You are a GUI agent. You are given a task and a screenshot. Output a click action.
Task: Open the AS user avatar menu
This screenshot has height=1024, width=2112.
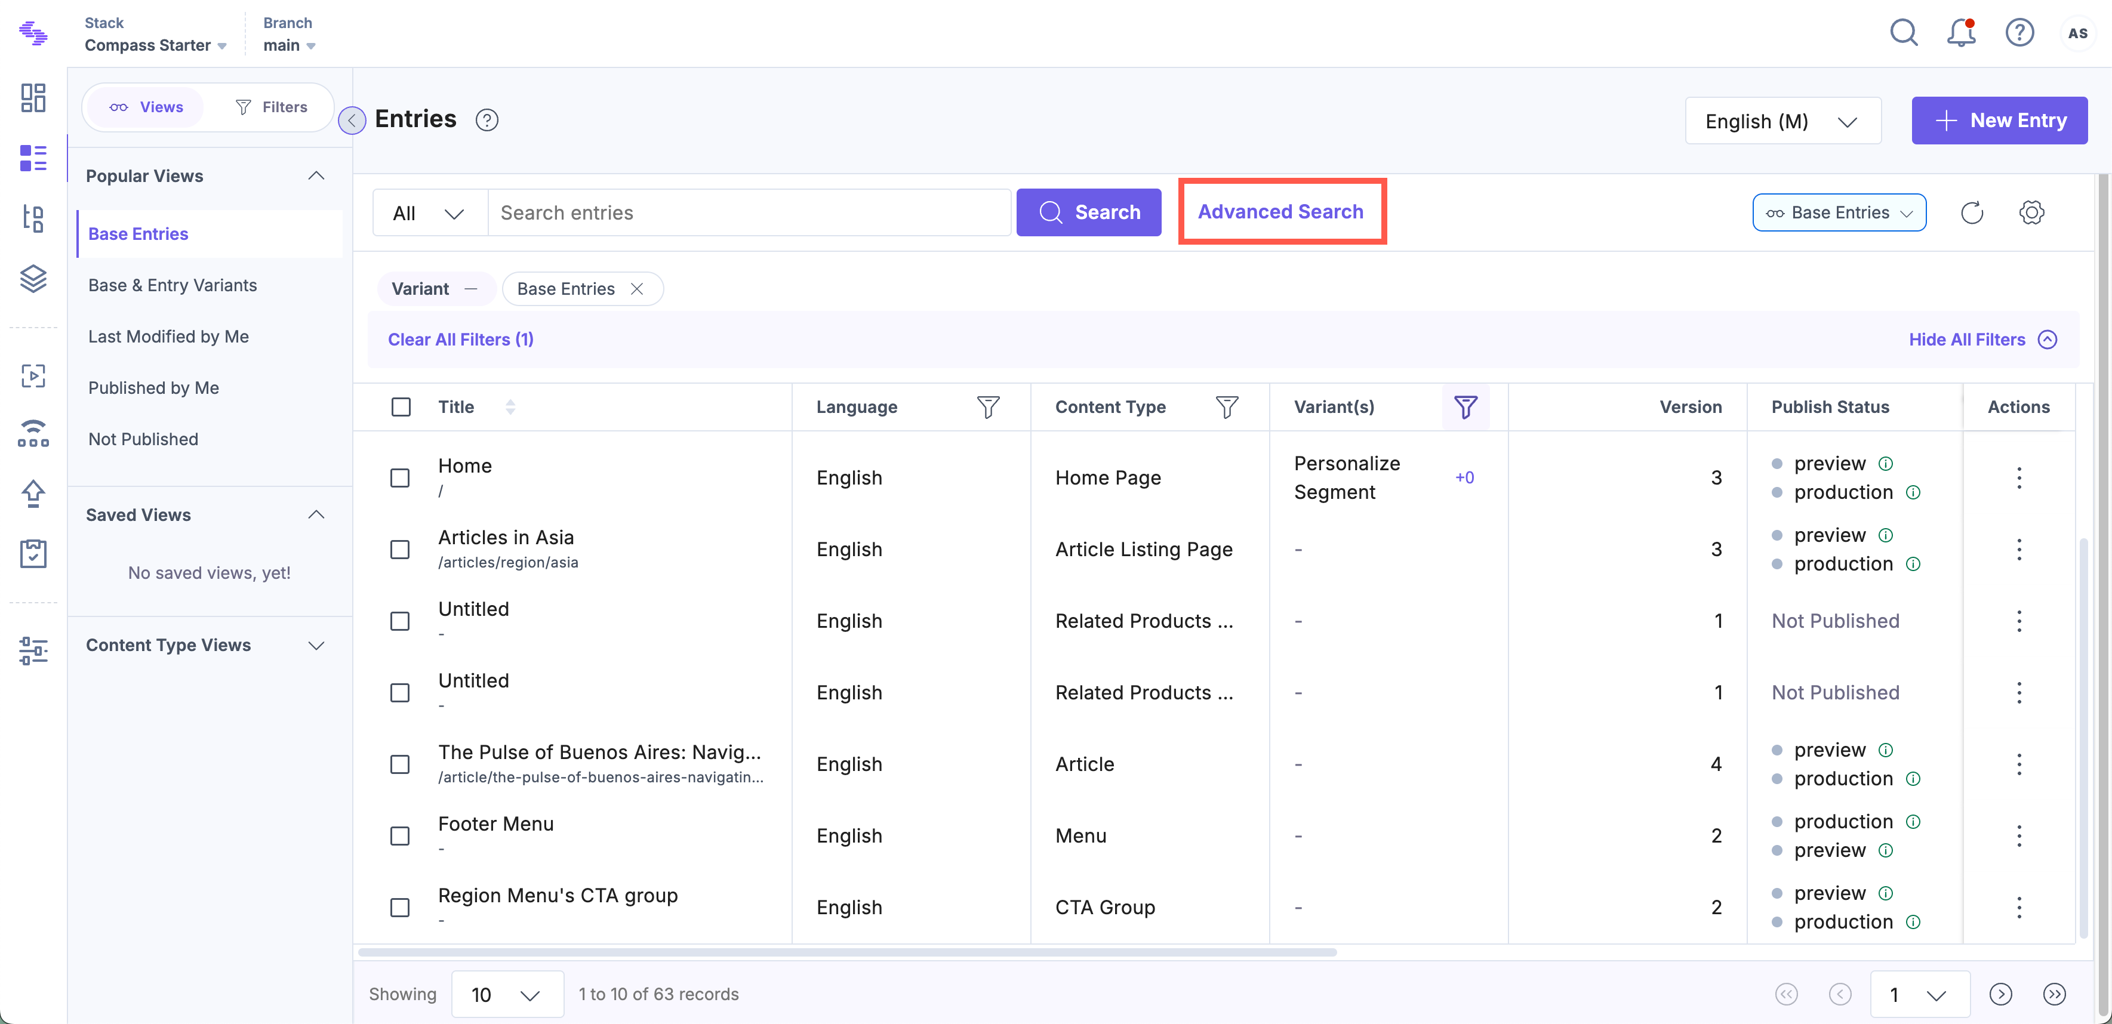pos(2077,33)
